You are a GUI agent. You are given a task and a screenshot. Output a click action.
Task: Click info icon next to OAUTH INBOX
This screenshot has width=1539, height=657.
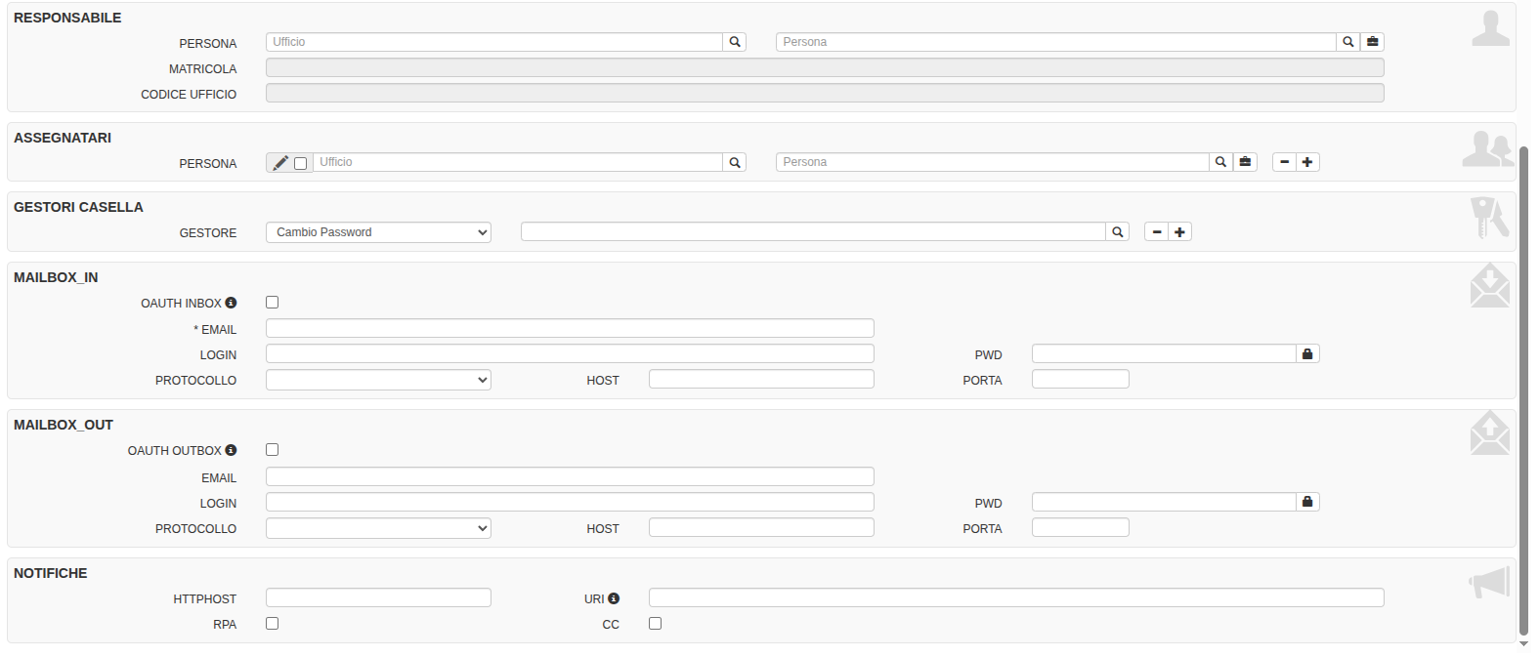click(x=232, y=303)
